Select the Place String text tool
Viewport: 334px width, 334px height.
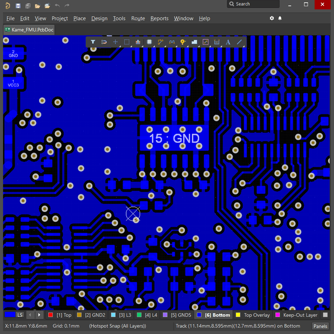pos(228,42)
